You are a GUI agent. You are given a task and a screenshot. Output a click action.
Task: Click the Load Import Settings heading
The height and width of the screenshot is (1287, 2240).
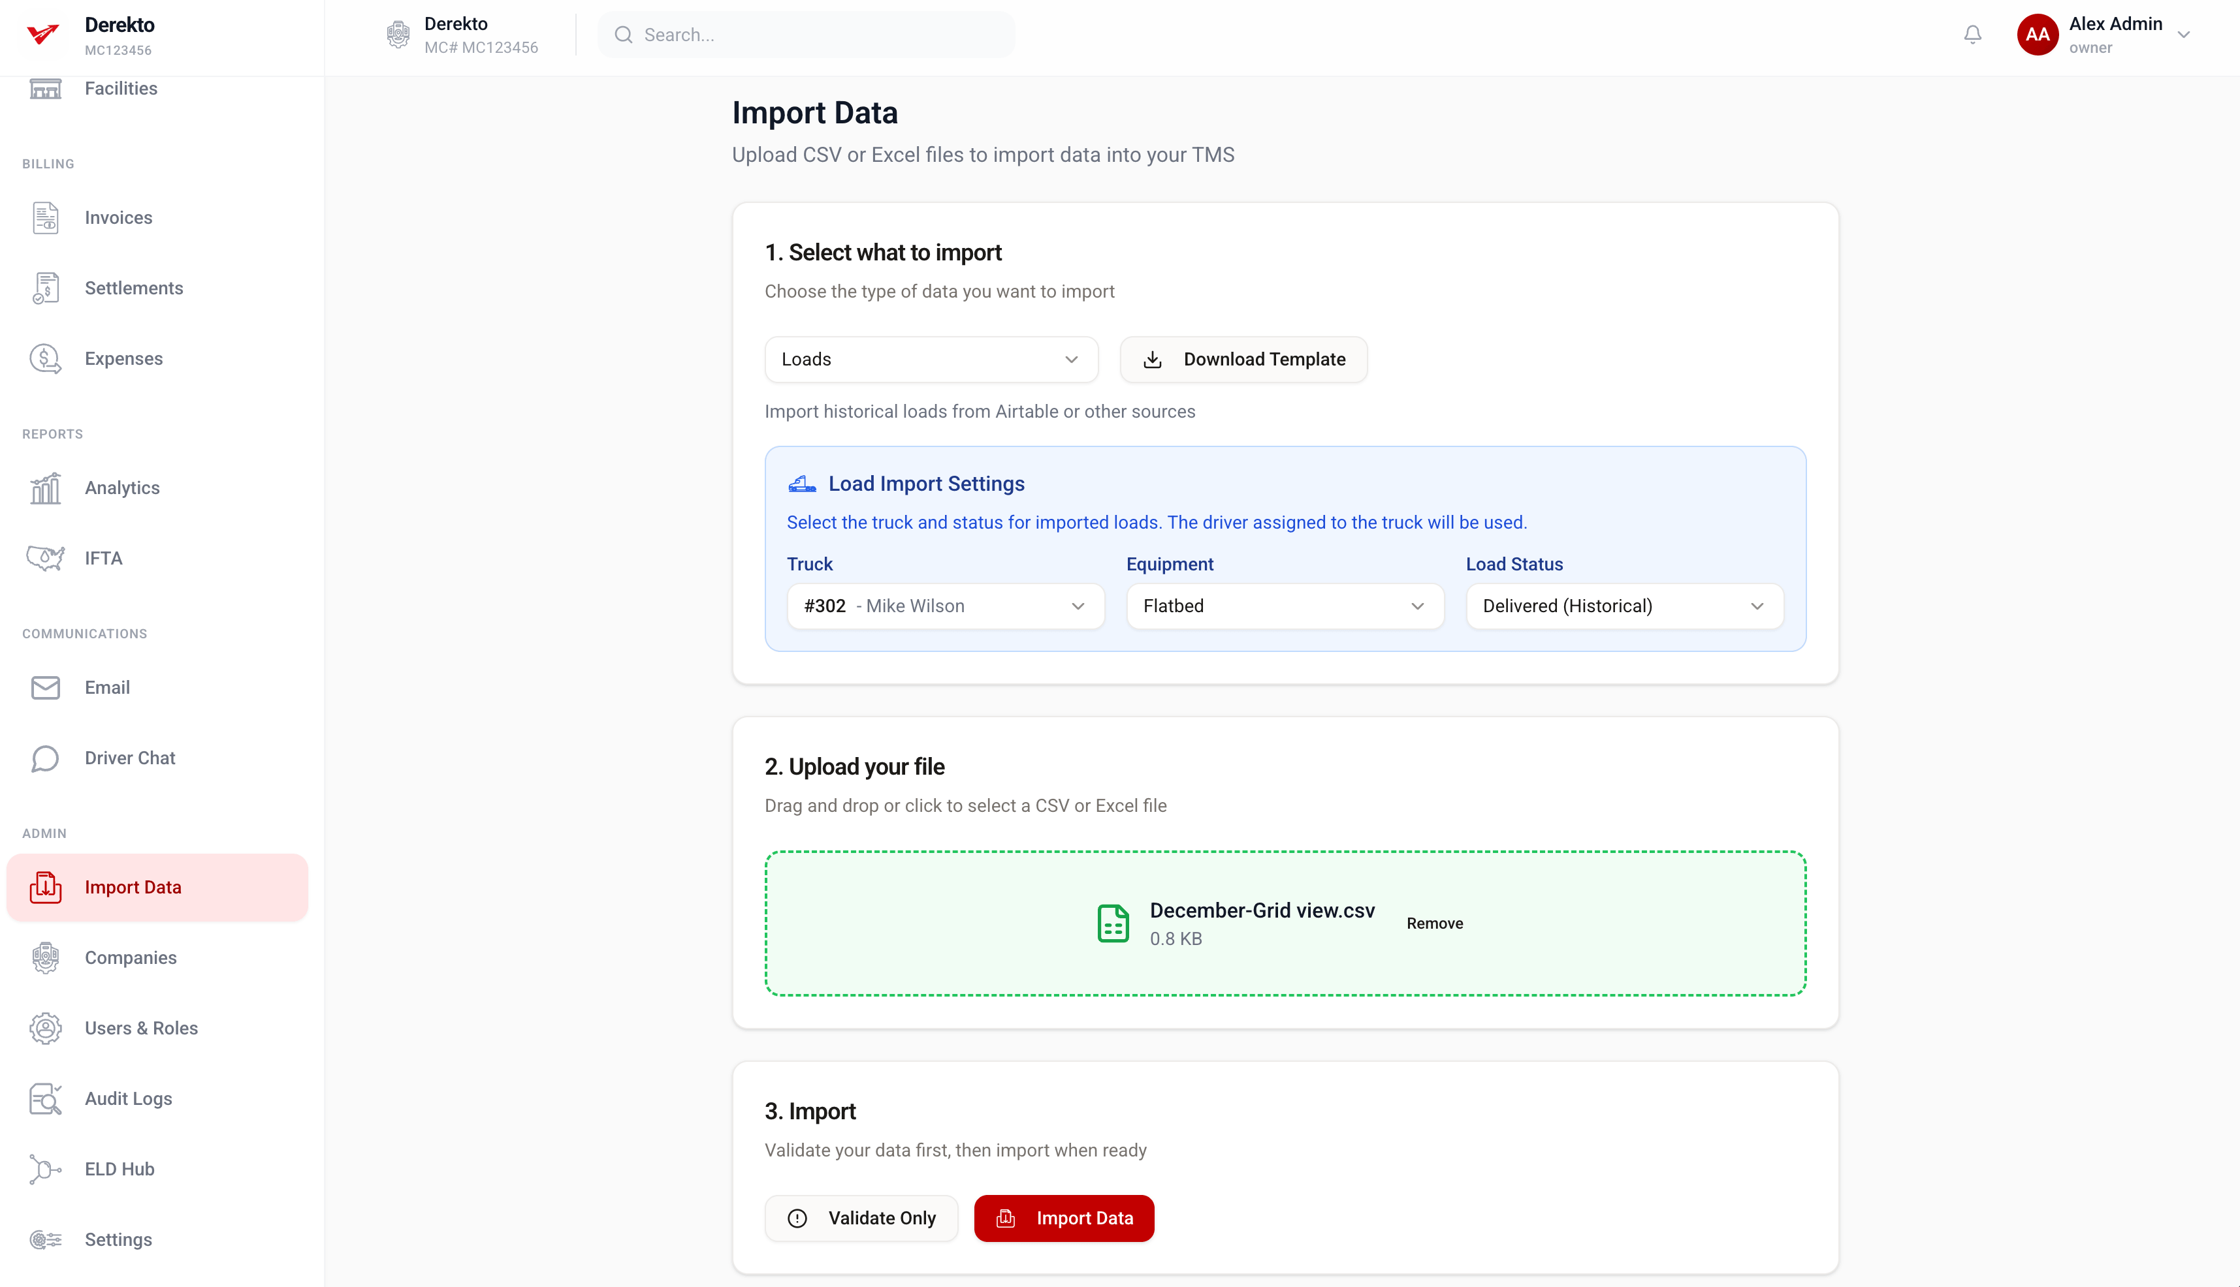pos(926,484)
